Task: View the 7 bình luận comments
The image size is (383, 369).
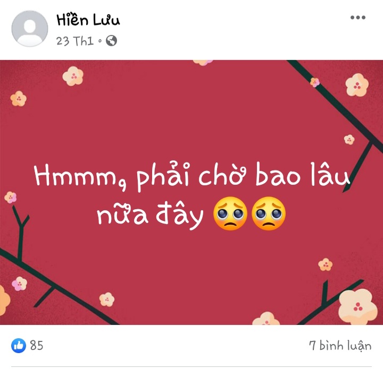Action: (340, 346)
